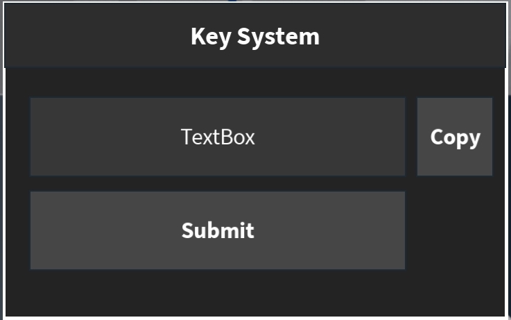
Task: Click the Copy button
Action: coord(455,137)
